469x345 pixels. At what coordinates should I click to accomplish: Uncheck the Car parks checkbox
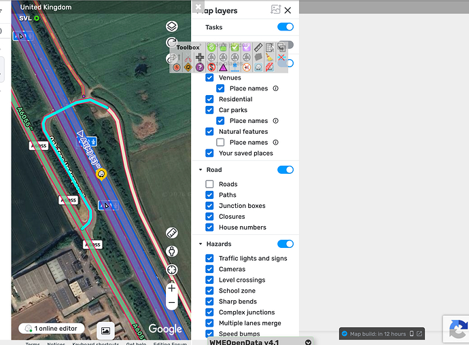[x=209, y=110]
